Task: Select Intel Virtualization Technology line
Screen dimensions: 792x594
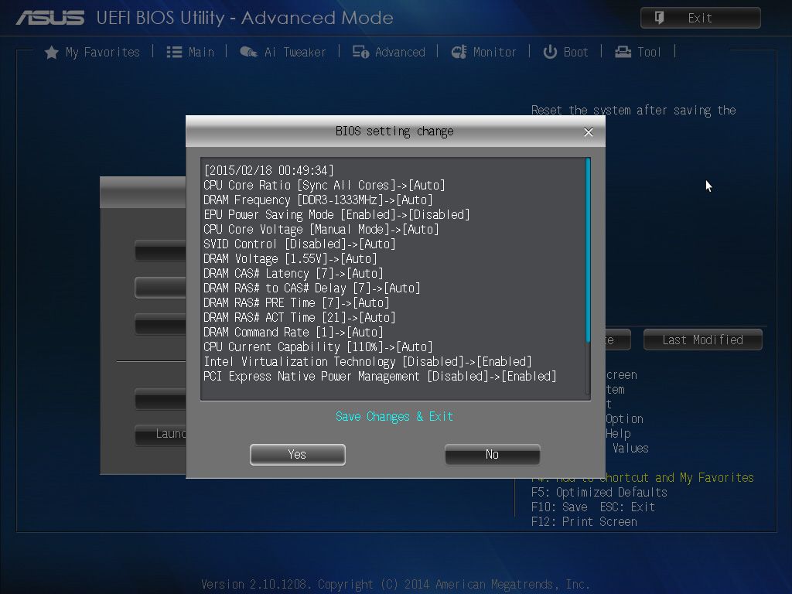Action: pos(367,361)
